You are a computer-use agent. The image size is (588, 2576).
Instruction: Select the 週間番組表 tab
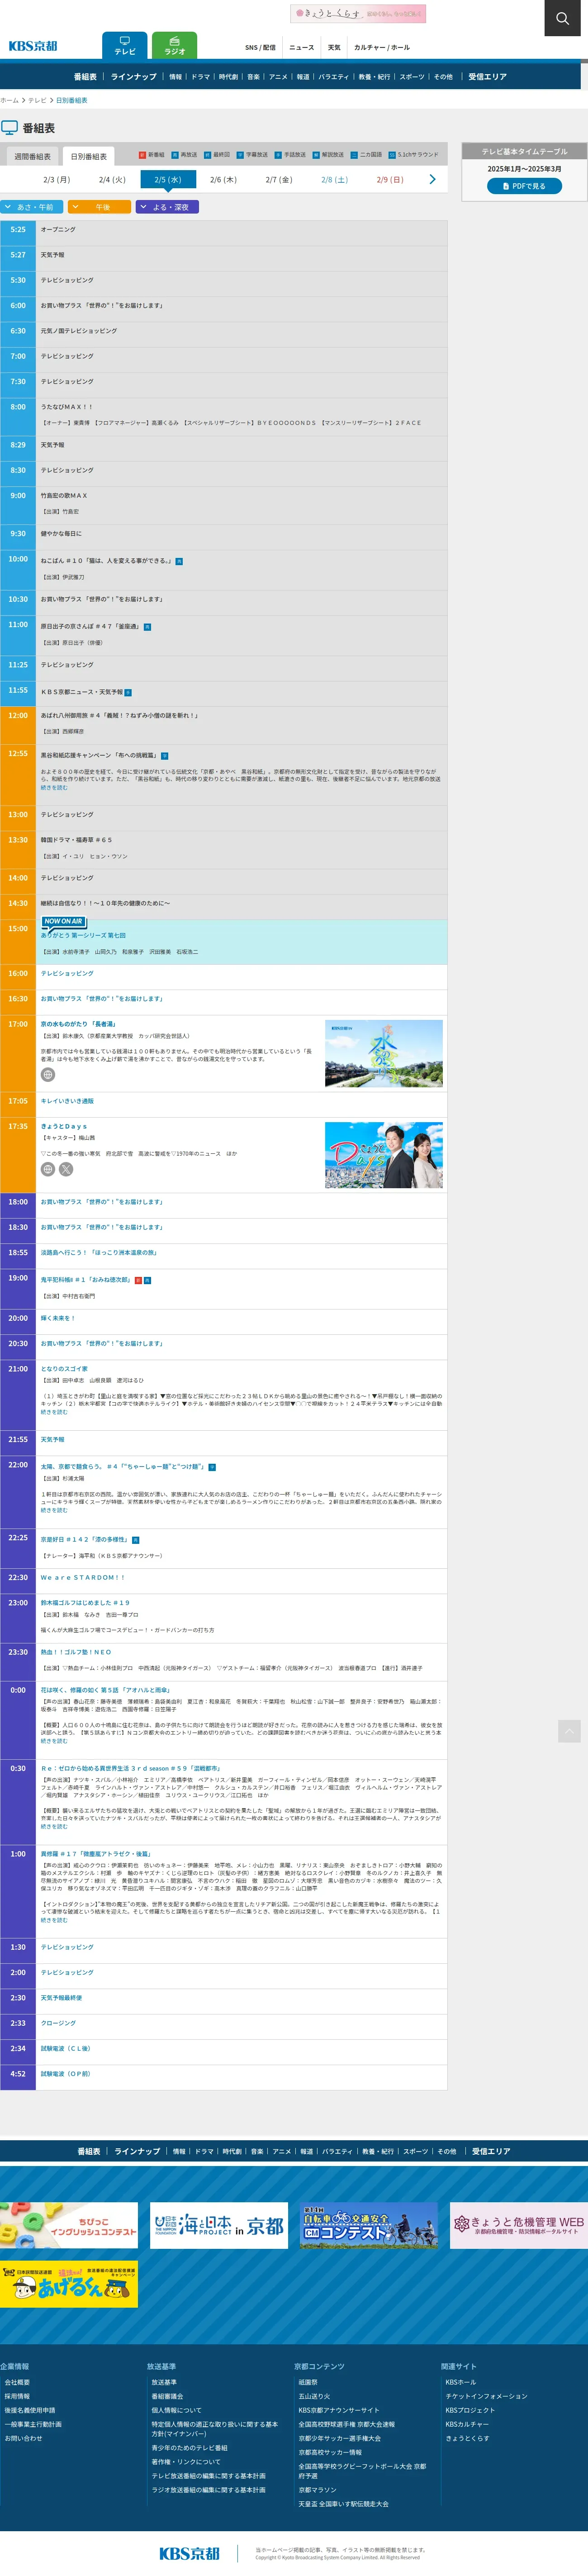coord(32,157)
